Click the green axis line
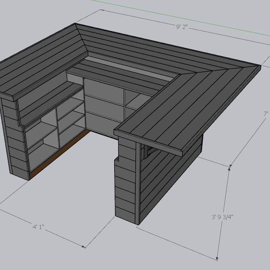 click(180, 18)
